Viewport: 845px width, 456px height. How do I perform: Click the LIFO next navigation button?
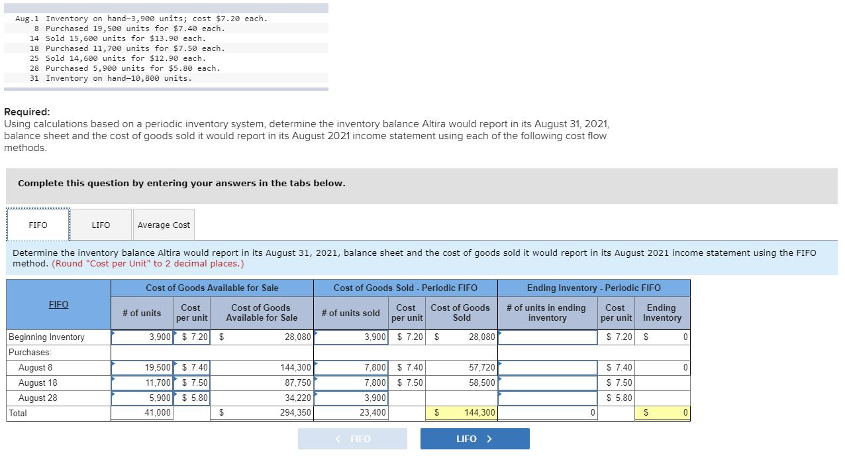(474, 438)
